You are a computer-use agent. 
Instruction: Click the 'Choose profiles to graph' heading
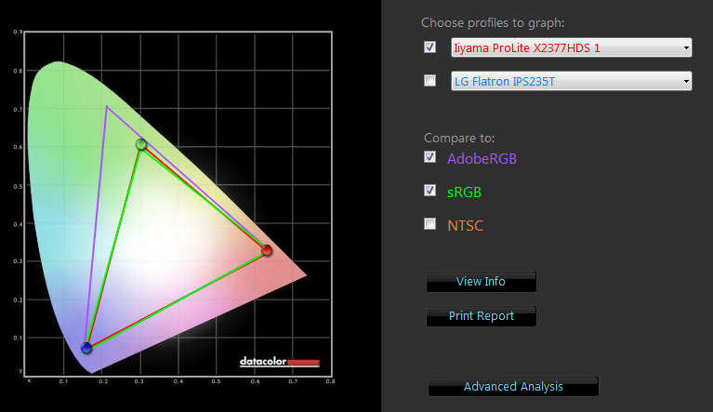(x=492, y=22)
